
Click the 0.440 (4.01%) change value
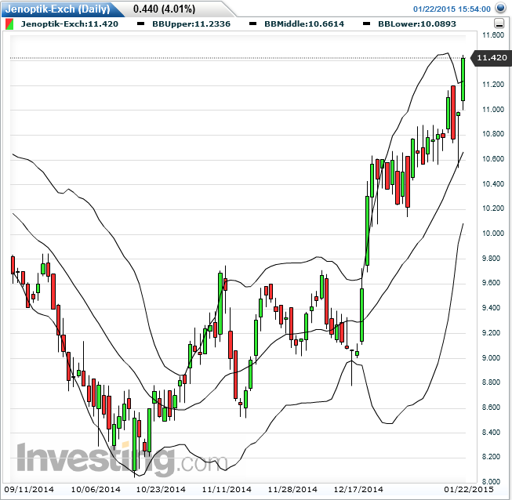(x=164, y=9)
